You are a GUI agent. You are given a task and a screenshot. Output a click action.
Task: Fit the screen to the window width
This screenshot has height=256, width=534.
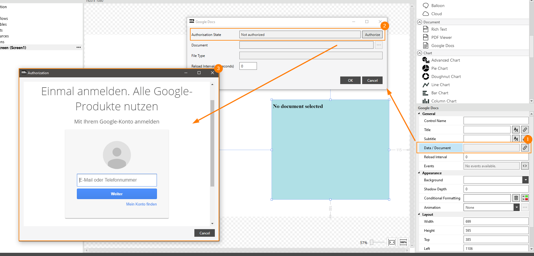pyautogui.click(x=392, y=242)
